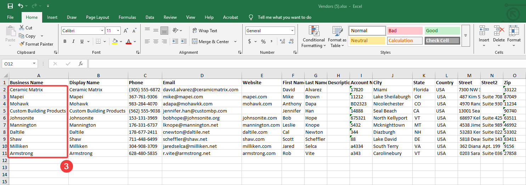The image size is (526, 185).
Task: Open Customize Quick Access Toolbar arrow
Action: pos(48,6)
